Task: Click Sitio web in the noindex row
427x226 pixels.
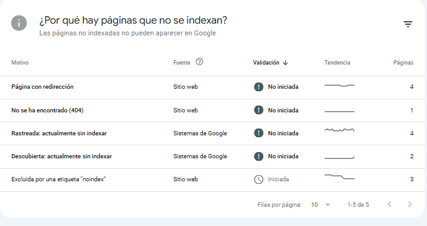Action: pyautogui.click(x=186, y=179)
